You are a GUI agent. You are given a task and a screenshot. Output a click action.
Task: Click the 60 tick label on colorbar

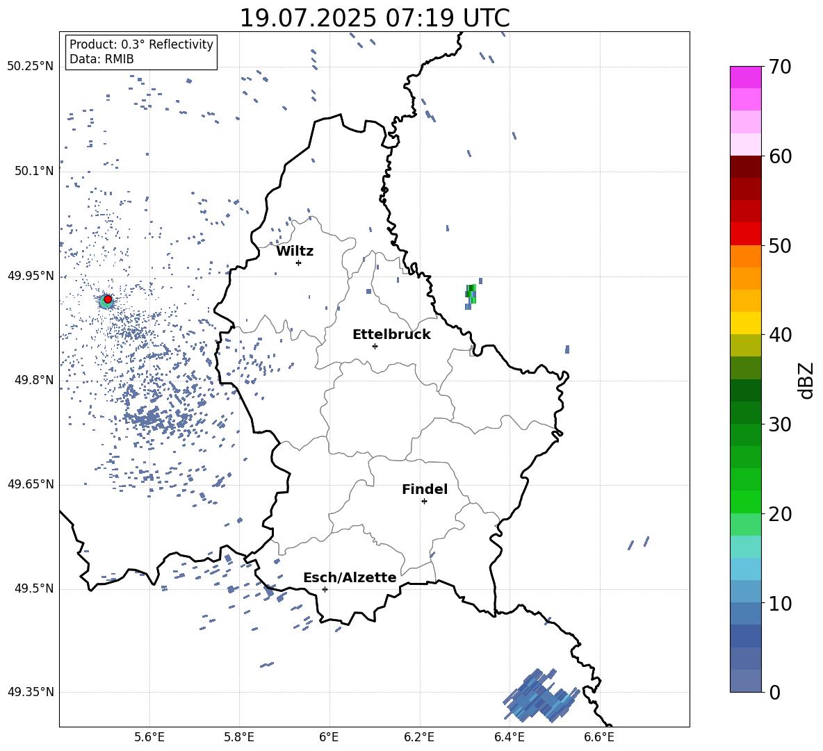(780, 156)
